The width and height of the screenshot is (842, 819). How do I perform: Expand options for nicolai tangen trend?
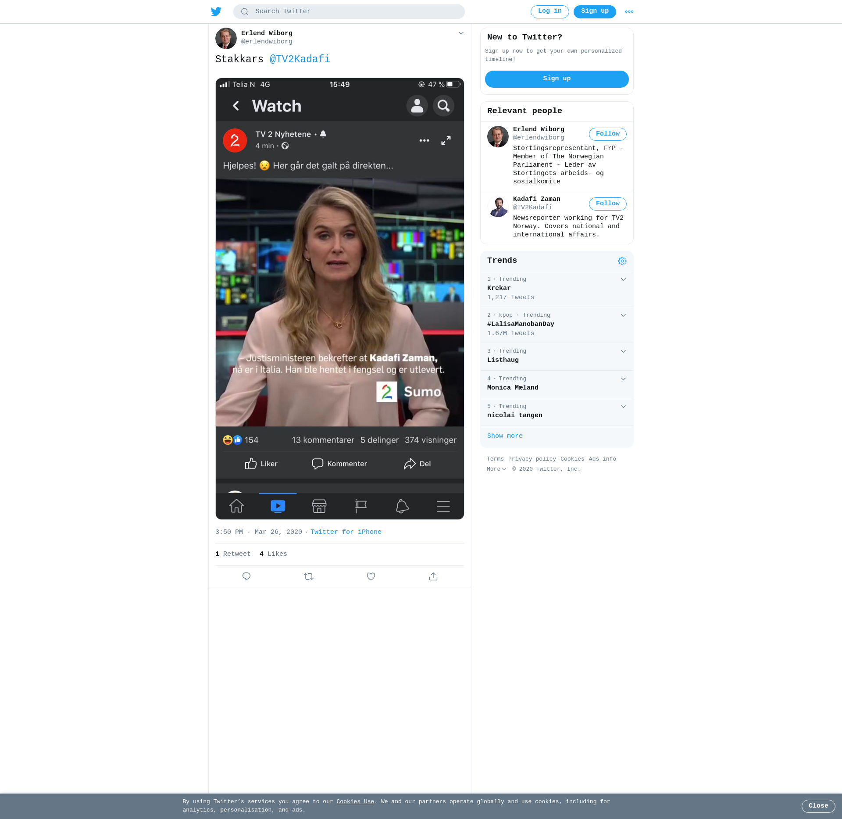click(x=623, y=407)
